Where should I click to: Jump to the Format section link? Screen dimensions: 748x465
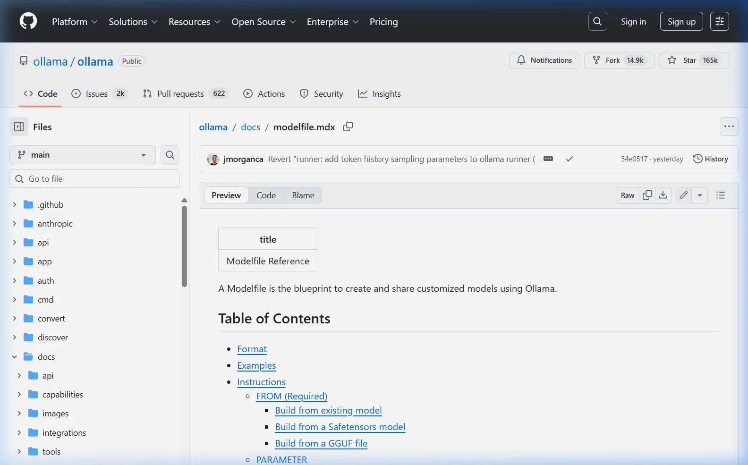[x=252, y=349]
